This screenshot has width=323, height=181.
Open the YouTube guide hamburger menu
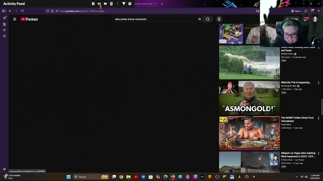click(x=15, y=19)
